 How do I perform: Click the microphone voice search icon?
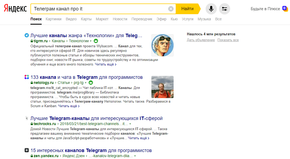(x=211, y=9)
